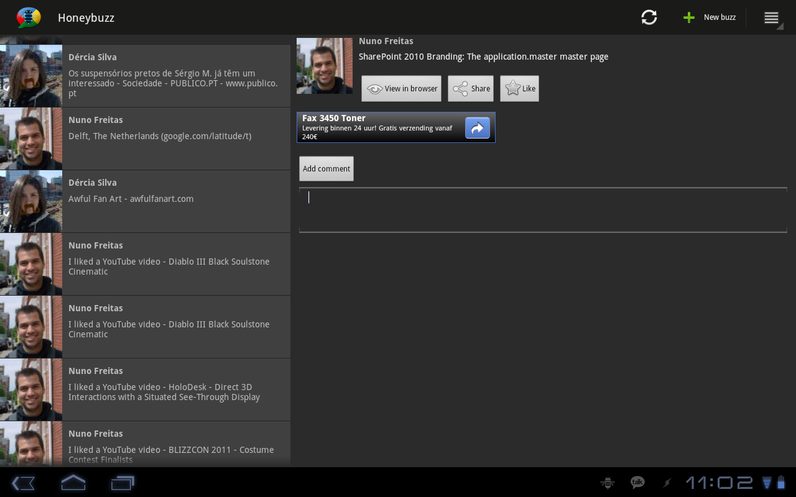The width and height of the screenshot is (796, 497).
Task: Click the SharePoint 2010 Branding post title
Action: point(484,57)
